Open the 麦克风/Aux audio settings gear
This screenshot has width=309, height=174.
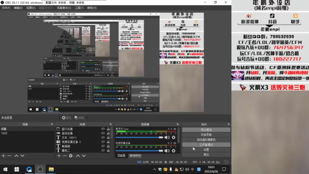(x=173, y=137)
